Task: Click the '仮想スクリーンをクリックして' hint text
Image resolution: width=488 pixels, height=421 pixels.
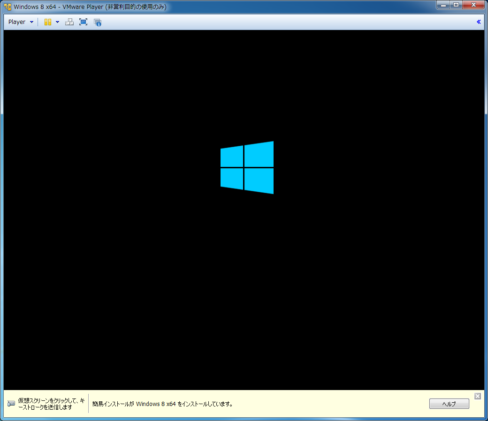Action: (x=51, y=404)
